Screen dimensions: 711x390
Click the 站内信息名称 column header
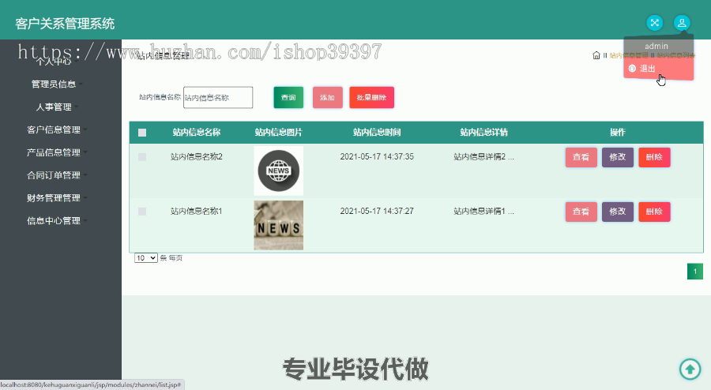[197, 133]
